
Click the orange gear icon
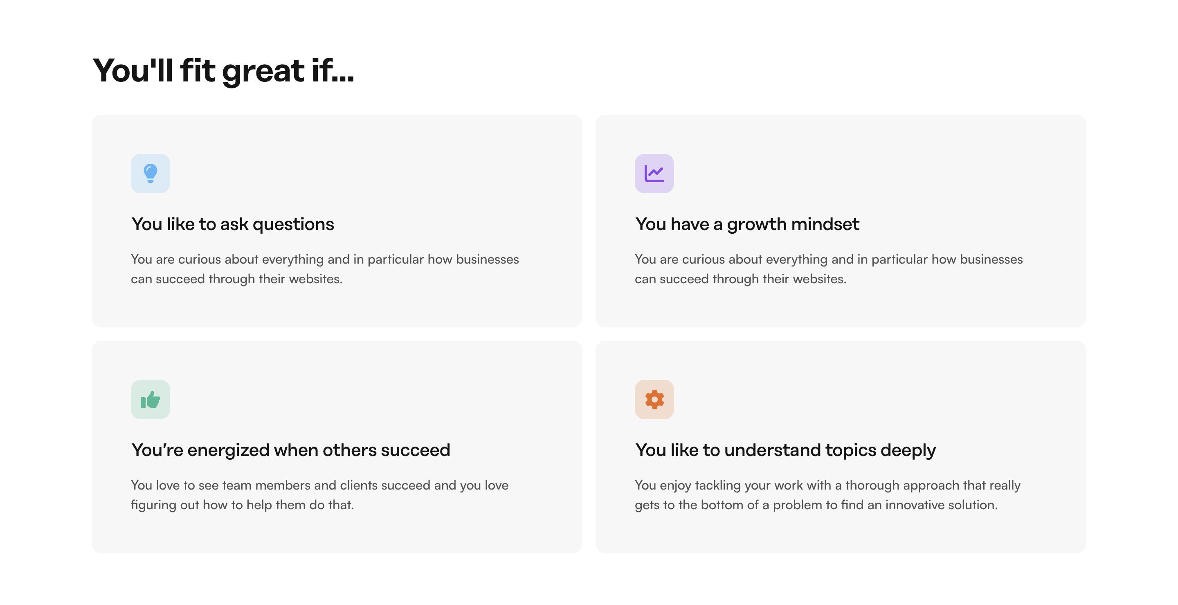point(654,400)
